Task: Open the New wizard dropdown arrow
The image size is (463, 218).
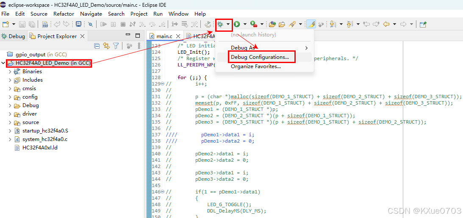Action: pyautogui.click(x=14, y=24)
